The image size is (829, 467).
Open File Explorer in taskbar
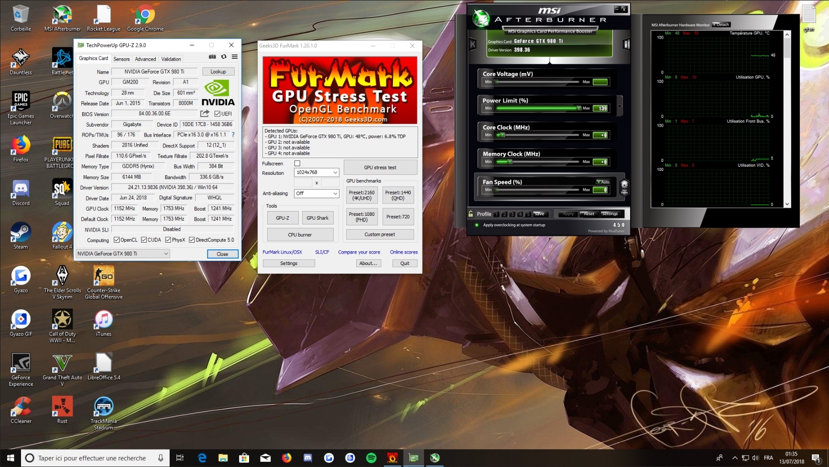[x=223, y=458]
